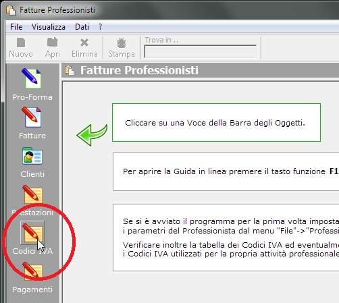Click the Stampa printer icon
The image size is (339, 303).
[122, 43]
